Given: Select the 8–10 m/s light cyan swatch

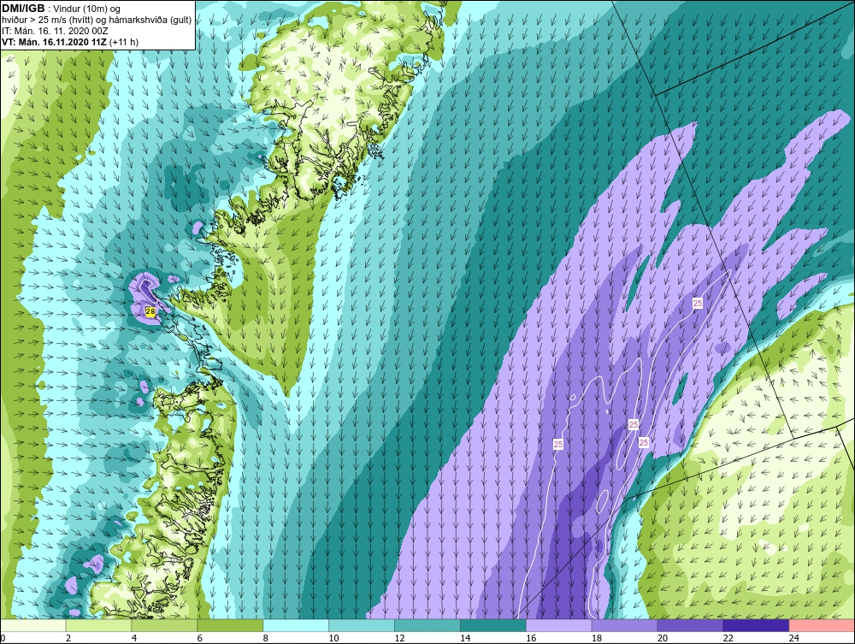Looking at the screenshot, I should coord(296,625).
